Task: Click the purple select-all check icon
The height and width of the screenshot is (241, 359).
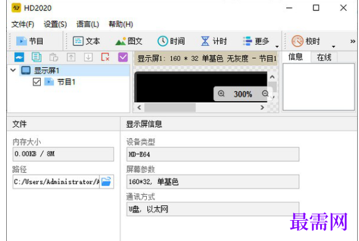Action: pyautogui.click(x=123, y=57)
